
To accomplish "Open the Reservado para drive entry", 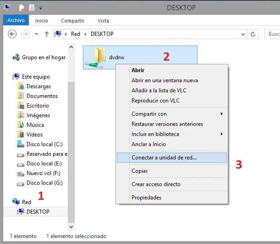I will coord(47,154).
